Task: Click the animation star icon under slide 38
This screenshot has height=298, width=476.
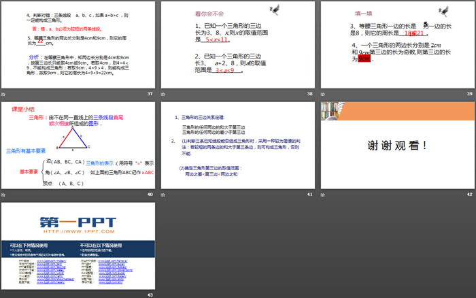Action: [x=164, y=94]
